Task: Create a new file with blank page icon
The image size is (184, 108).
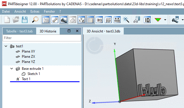Action: 7,20
